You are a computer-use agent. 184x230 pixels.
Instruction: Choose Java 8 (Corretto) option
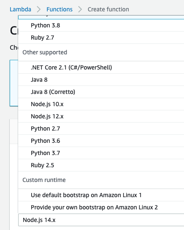click(x=101, y=92)
